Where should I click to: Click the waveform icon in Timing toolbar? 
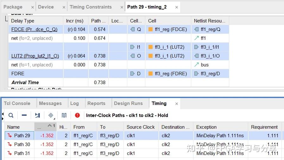pyautogui.click(x=64, y=115)
